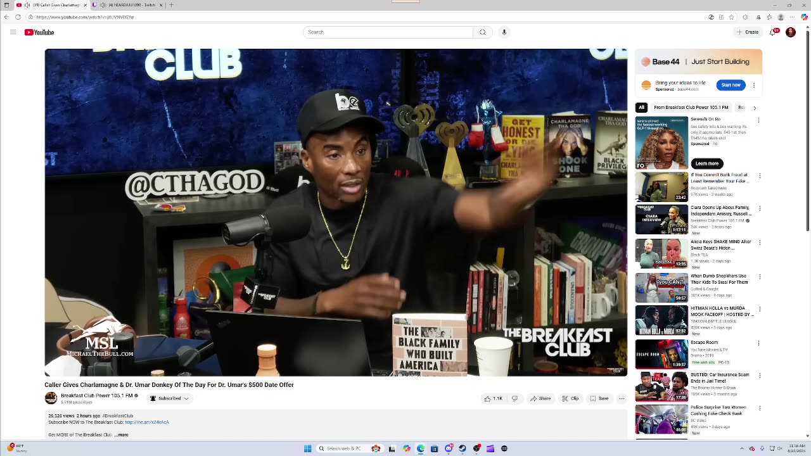811x456 pixels.
Task: Open browser extensions puzzle icon
Action: [745, 17]
